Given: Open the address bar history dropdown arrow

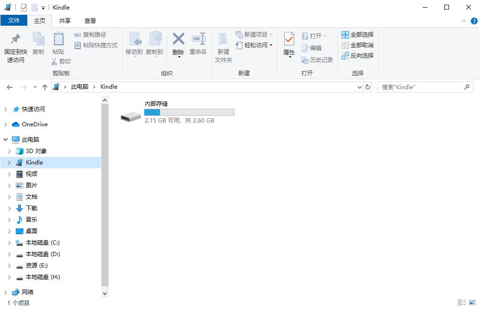Looking at the screenshot, I should pos(360,87).
